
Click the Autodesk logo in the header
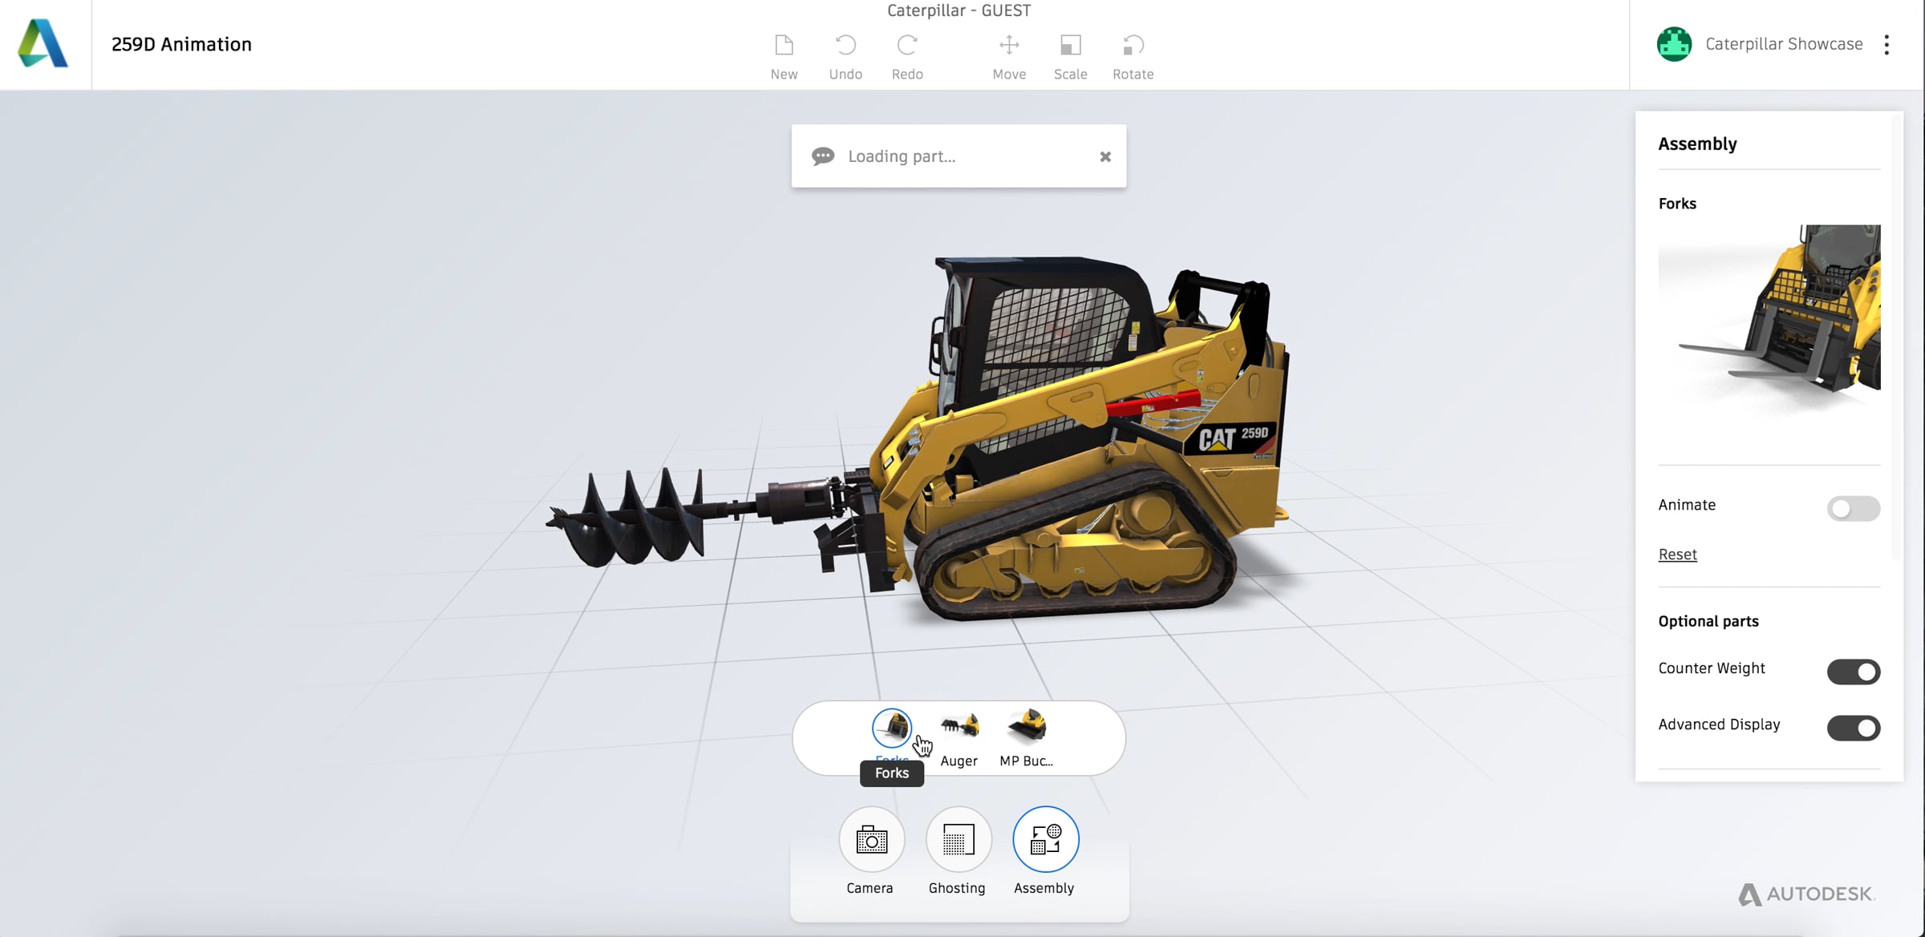[x=43, y=43]
